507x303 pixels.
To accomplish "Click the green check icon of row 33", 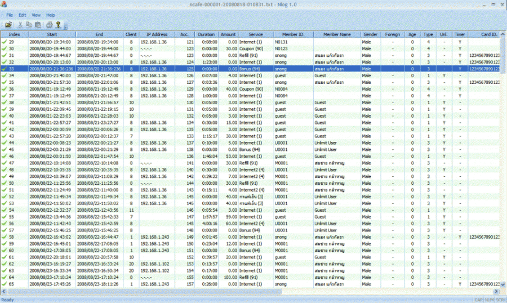I will [4, 69].
